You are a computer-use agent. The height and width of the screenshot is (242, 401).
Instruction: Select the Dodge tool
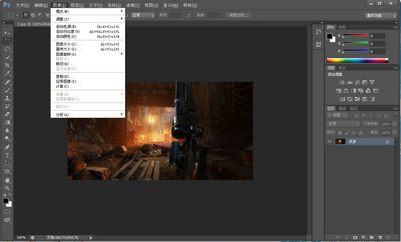click(7, 139)
